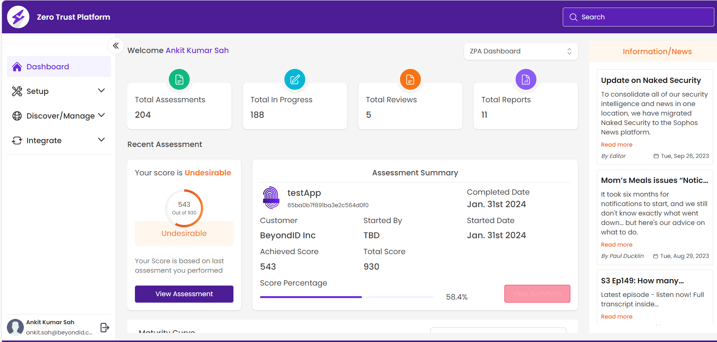Click the user avatar in sidebar footer
717x342 pixels.
16,327
